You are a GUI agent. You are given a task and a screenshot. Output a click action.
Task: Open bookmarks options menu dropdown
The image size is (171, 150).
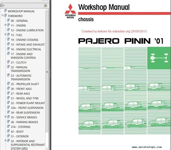pos(2,5)
